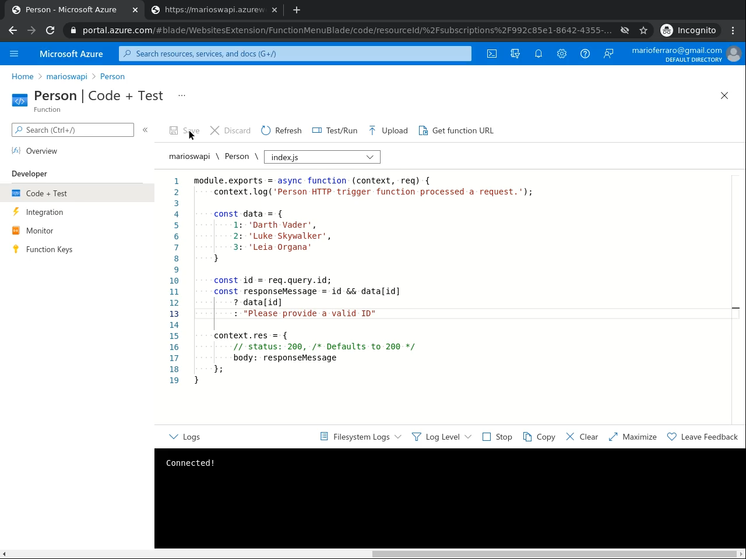Open the portal hamburger menu

pos(14,54)
